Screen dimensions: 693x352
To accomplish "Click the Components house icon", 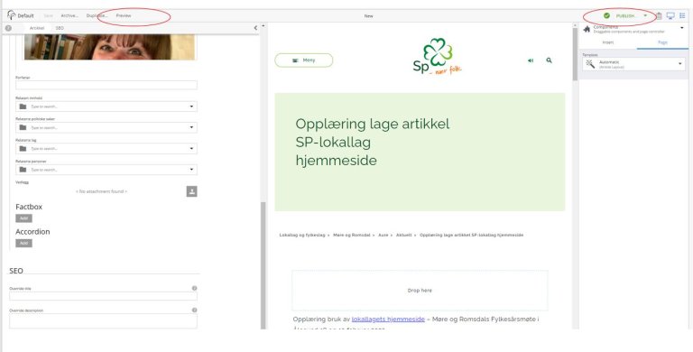I will pyautogui.click(x=587, y=29).
